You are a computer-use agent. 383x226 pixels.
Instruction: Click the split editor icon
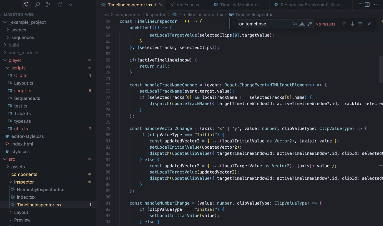367,5
